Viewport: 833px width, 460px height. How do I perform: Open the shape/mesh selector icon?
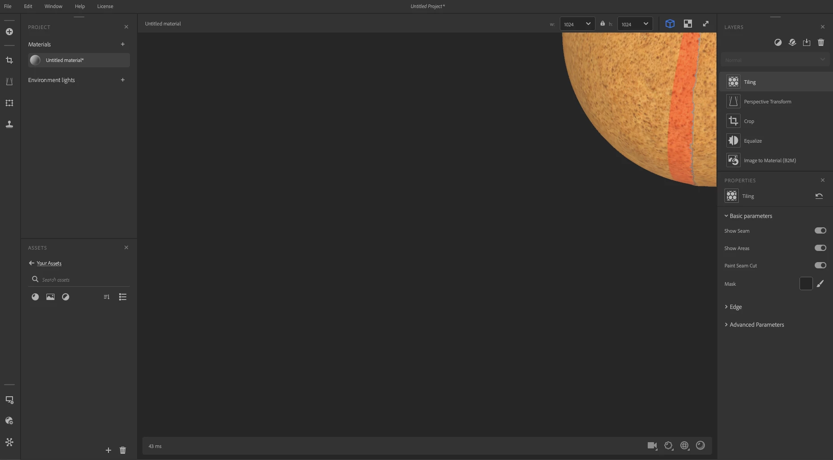tap(668, 445)
